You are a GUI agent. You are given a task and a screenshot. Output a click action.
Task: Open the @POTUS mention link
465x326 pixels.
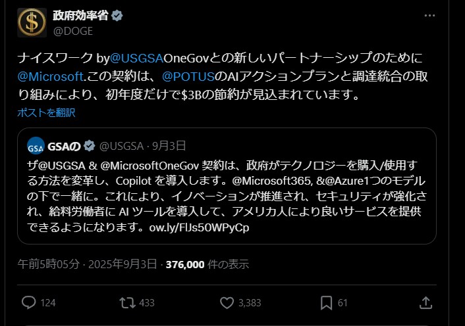pos(188,77)
